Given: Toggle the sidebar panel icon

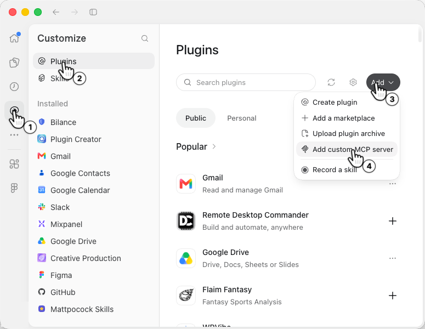Looking at the screenshot, I should [x=93, y=12].
